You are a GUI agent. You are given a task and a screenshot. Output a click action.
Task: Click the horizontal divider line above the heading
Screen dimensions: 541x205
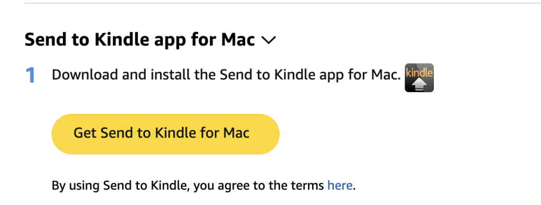(x=283, y=3)
